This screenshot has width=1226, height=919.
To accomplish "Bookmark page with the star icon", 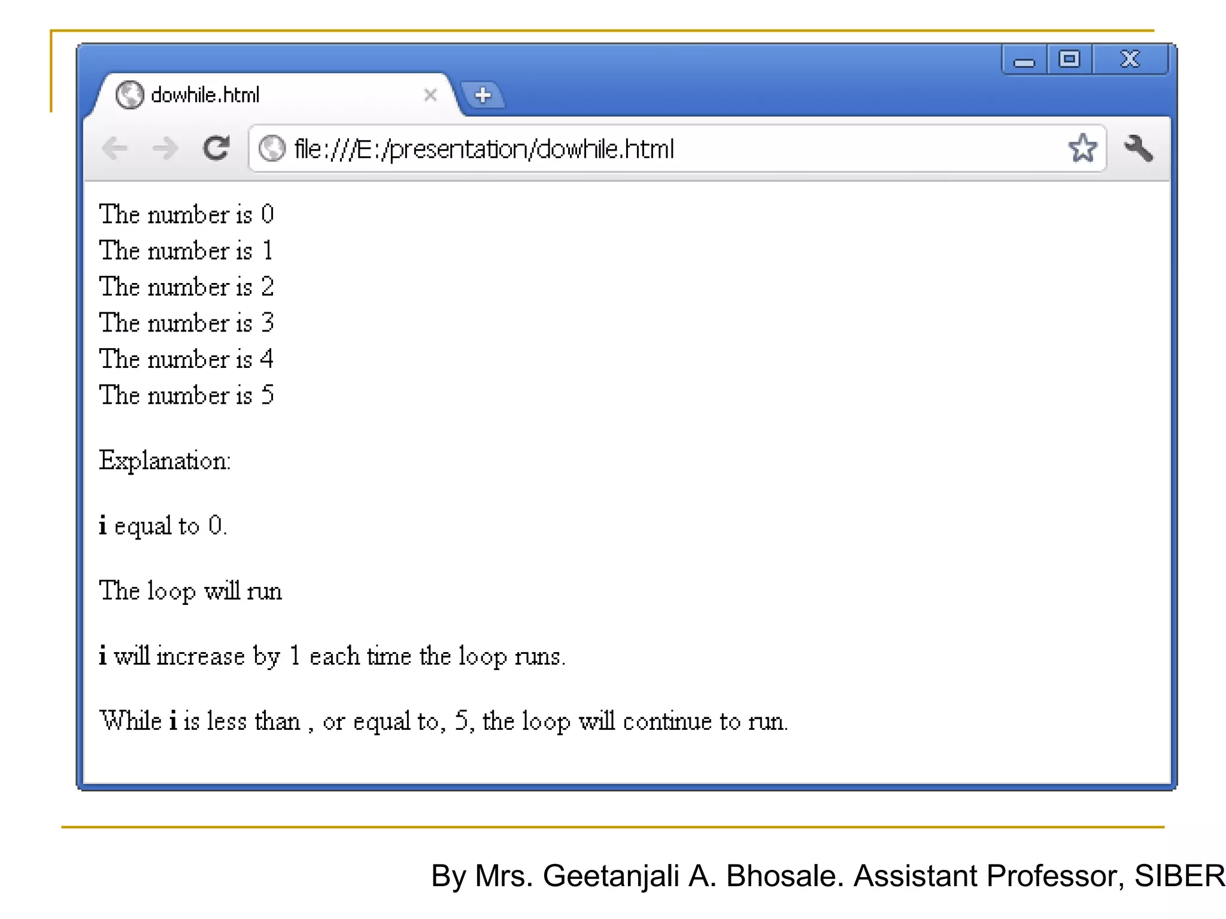I will [1082, 148].
